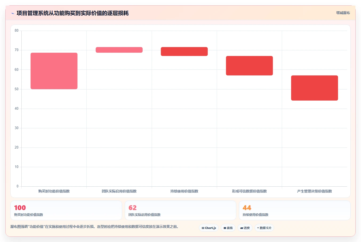
Task: Click the 持续使用价值指数 axis label
Action: 184,191
